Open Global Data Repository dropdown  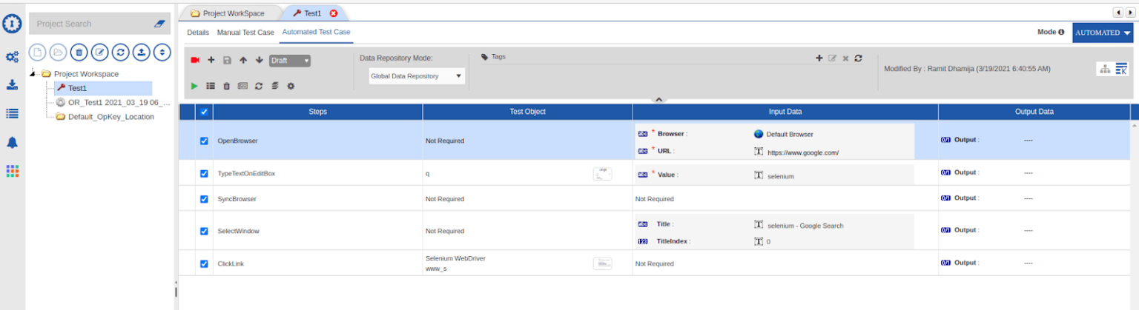click(417, 75)
